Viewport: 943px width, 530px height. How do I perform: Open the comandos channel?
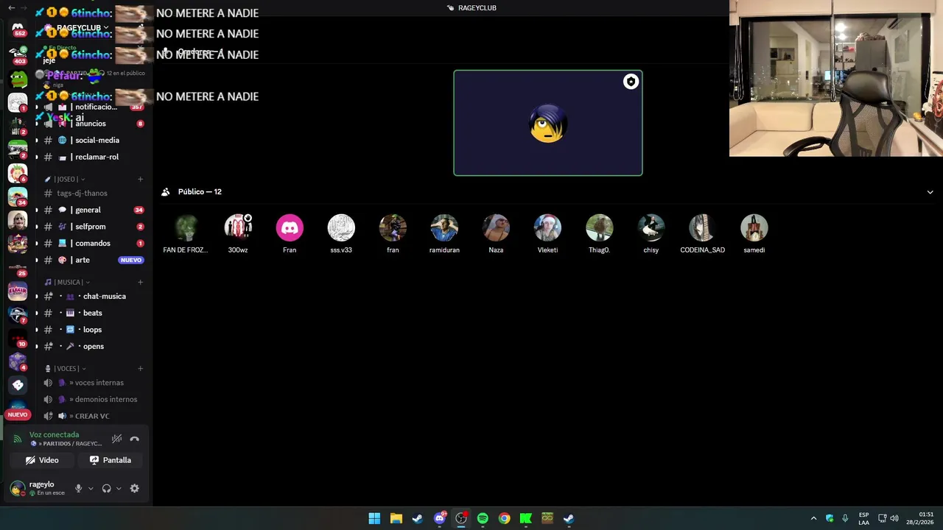coord(94,243)
